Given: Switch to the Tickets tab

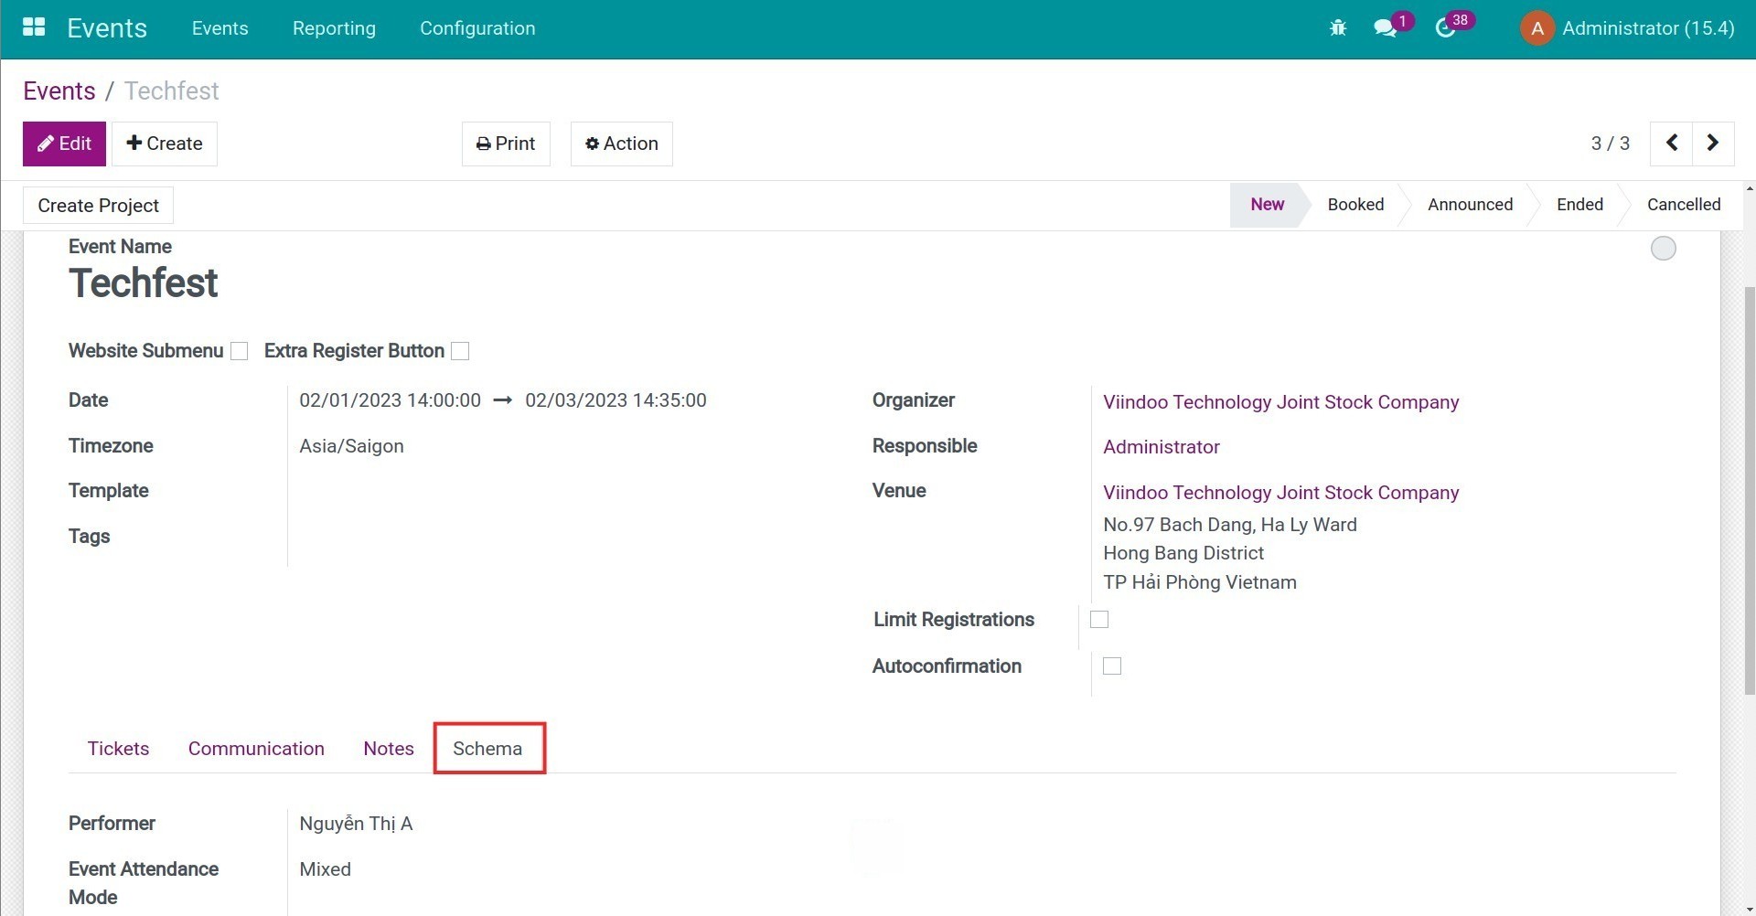Looking at the screenshot, I should pyautogui.click(x=118, y=749).
